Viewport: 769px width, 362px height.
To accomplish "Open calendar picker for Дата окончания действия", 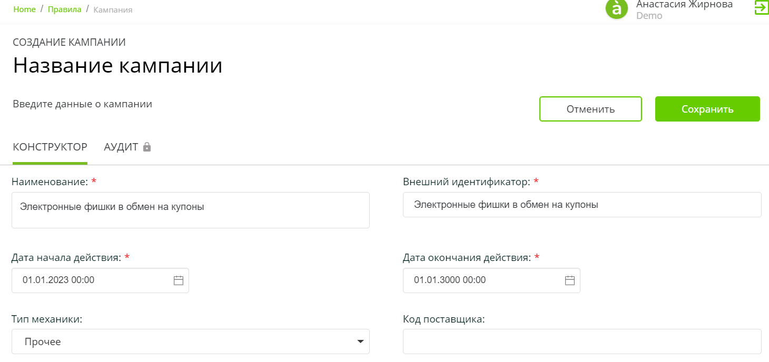I will [x=570, y=280].
